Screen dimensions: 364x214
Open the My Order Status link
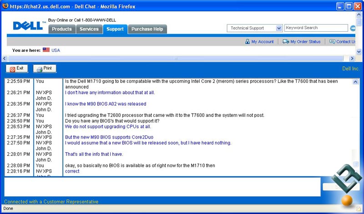(305, 42)
